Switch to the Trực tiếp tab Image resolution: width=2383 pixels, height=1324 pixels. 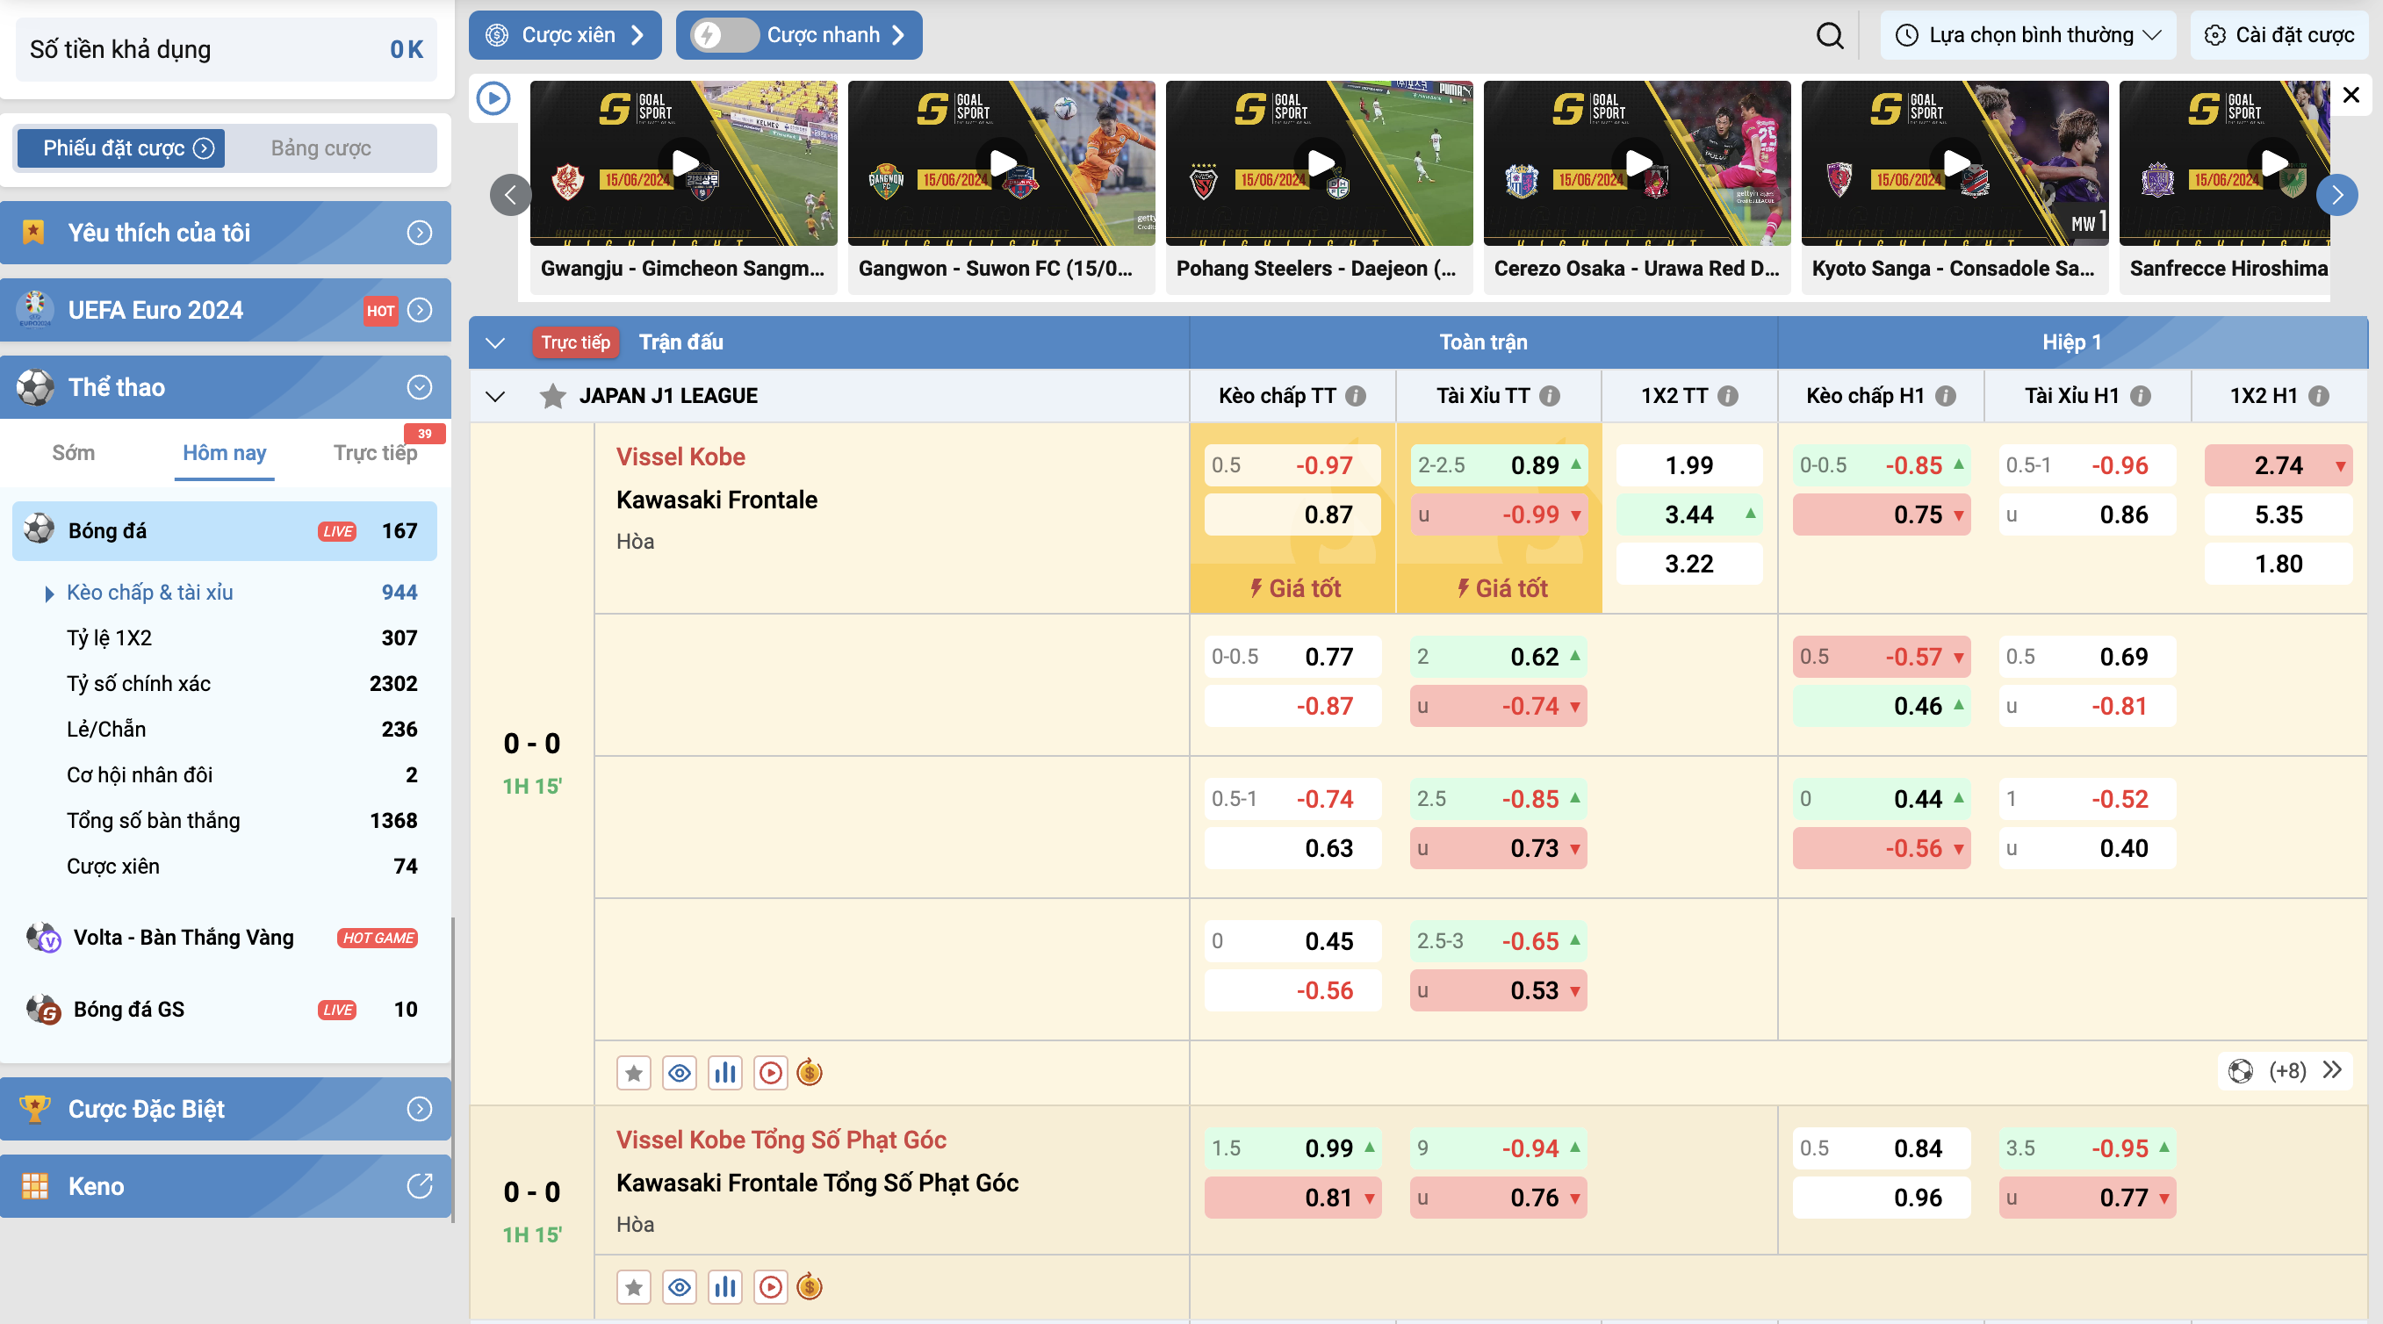tap(375, 452)
